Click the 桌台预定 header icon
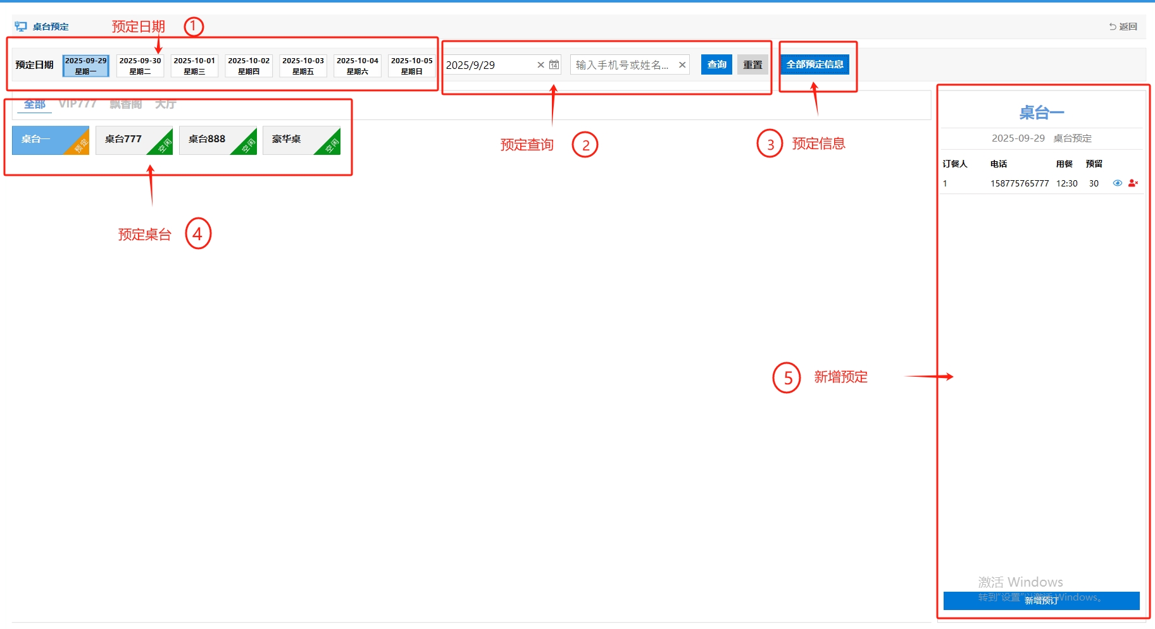Image resolution: width=1155 pixels, height=629 pixels. (21, 27)
